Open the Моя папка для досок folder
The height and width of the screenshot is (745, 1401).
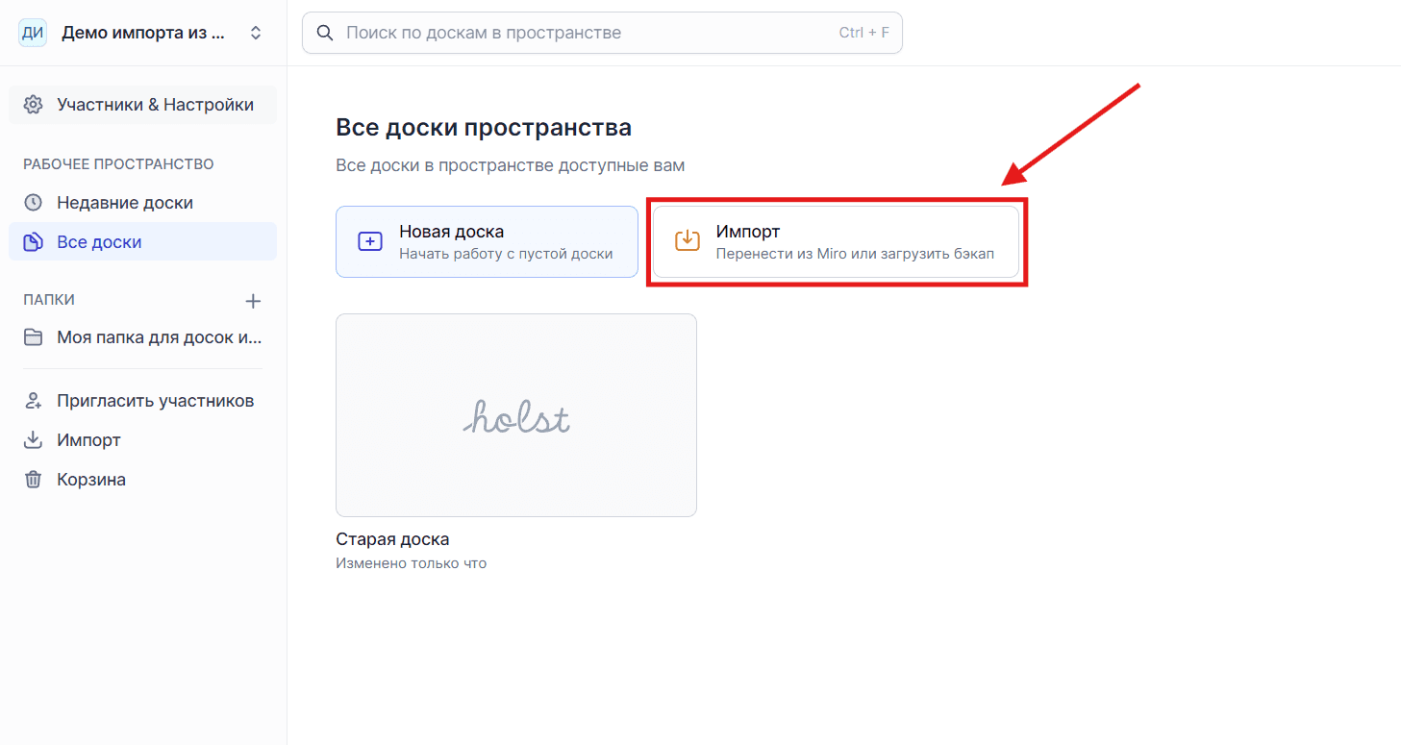(x=159, y=337)
